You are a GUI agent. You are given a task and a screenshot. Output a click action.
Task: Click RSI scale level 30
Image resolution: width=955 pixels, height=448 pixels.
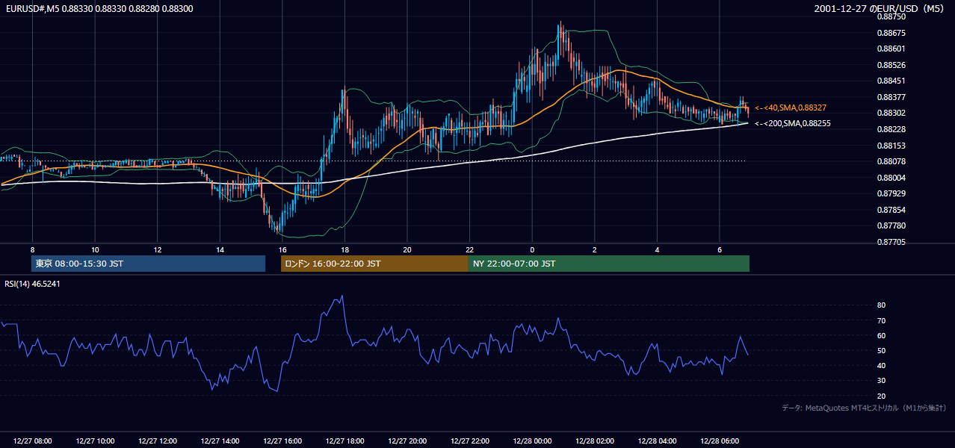pyautogui.click(x=882, y=381)
